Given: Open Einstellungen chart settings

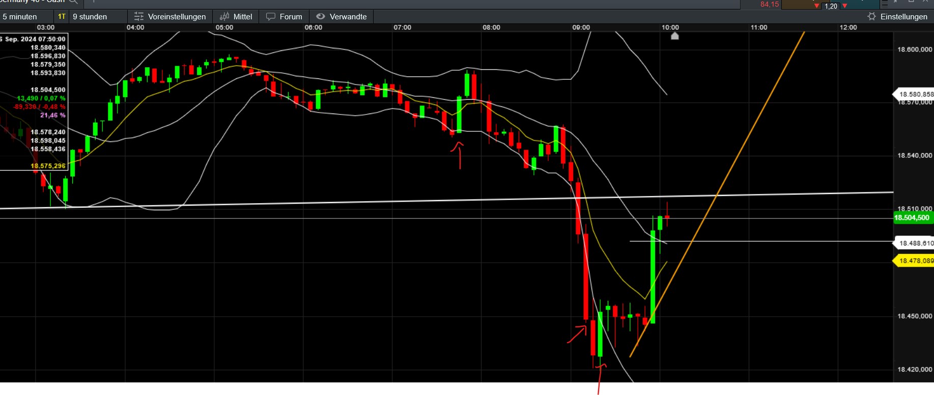Looking at the screenshot, I should [x=897, y=17].
